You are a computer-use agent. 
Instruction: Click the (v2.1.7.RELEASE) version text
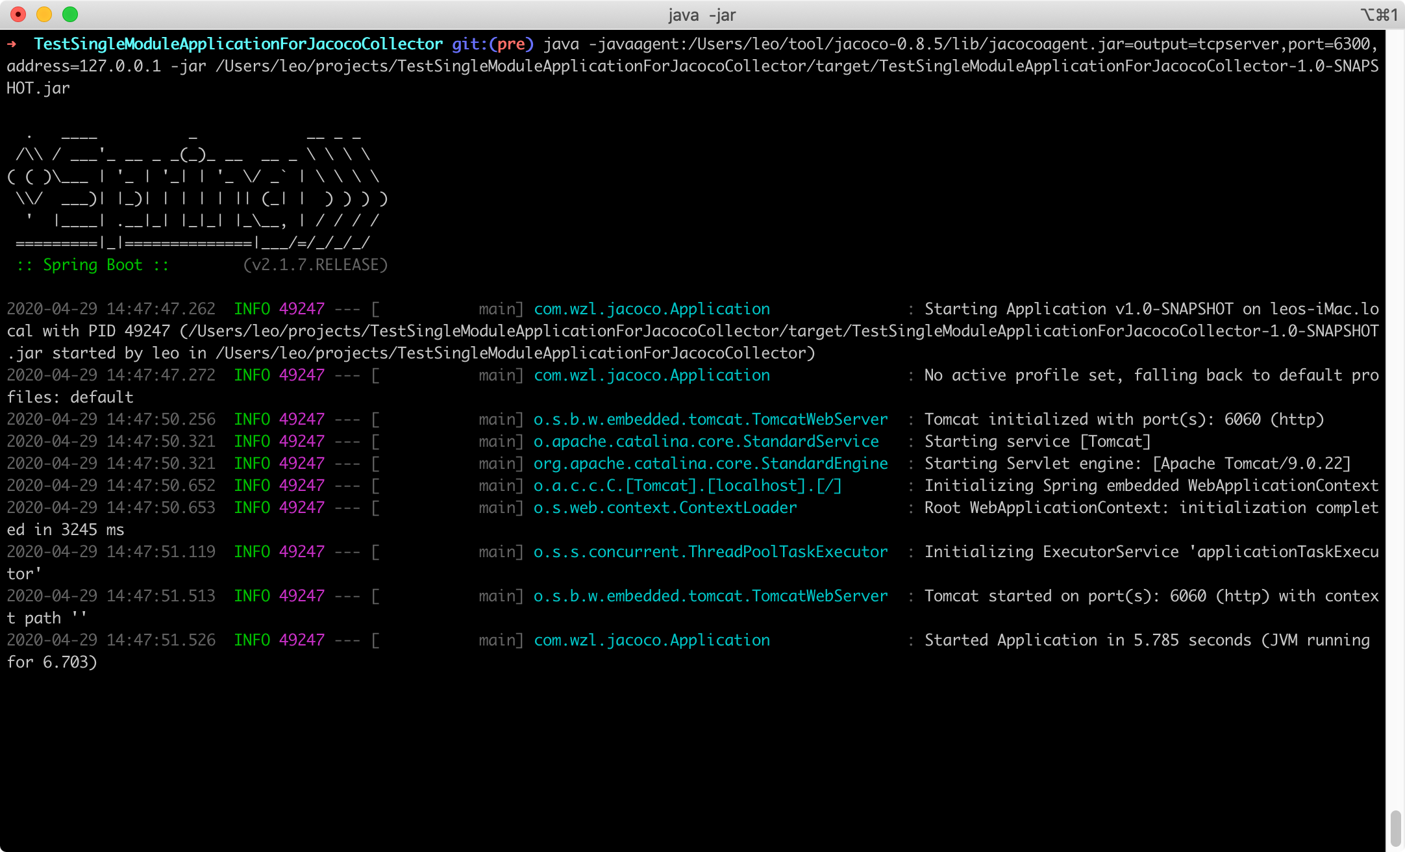(x=315, y=265)
